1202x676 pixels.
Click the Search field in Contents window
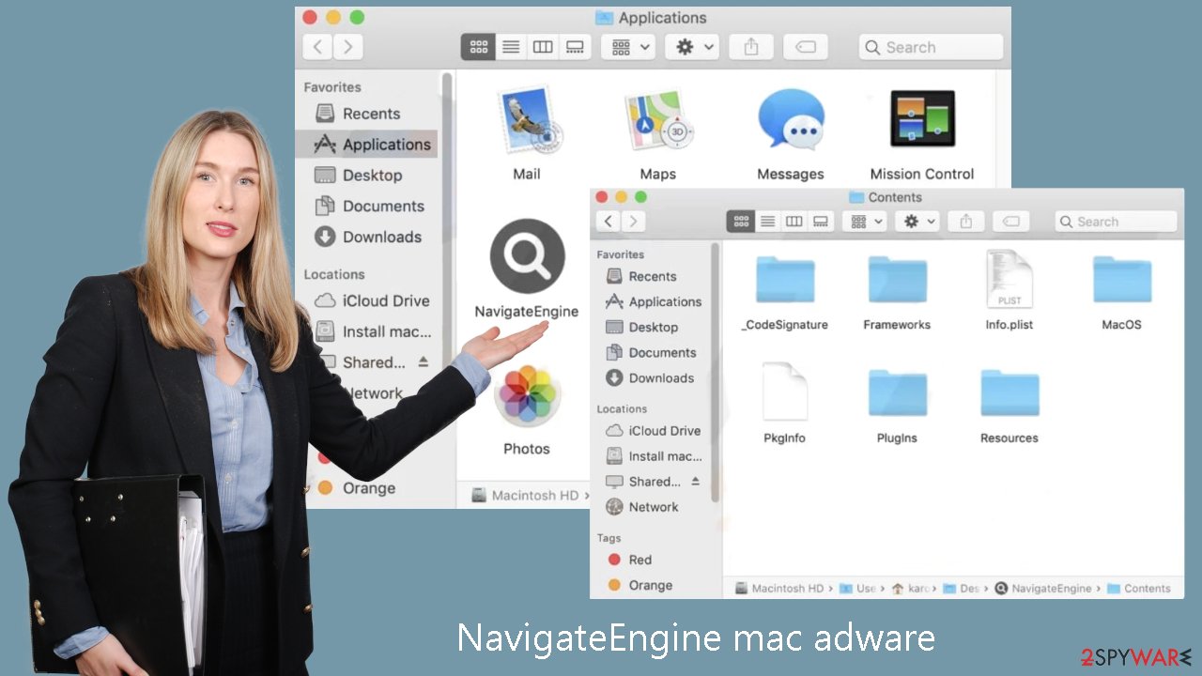coord(1116,222)
